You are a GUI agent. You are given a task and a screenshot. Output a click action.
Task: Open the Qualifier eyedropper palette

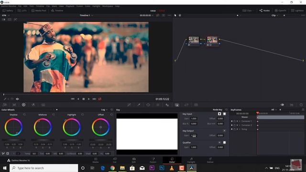139,105
